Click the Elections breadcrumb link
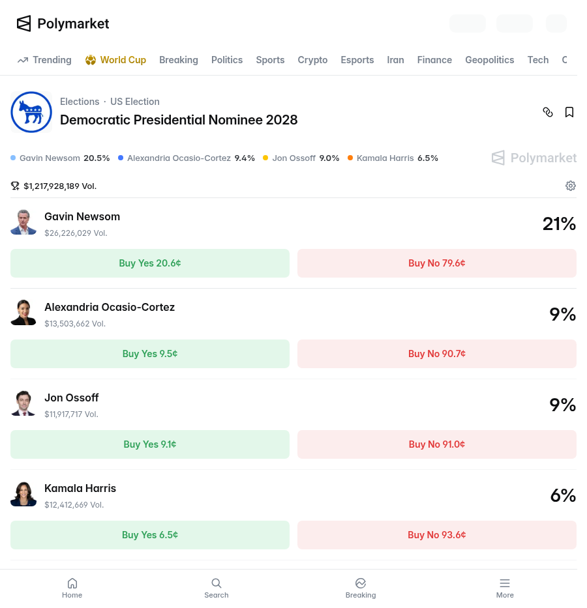The image size is (587, 608). pos(80,102)
